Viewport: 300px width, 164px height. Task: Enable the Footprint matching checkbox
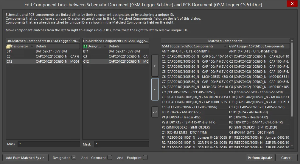coord(145,157)
